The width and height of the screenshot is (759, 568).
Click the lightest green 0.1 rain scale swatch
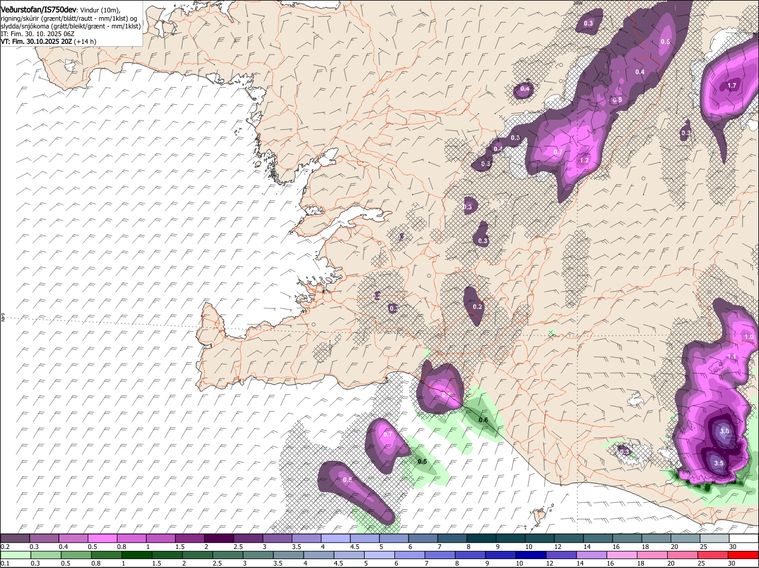tap(15, 555)
